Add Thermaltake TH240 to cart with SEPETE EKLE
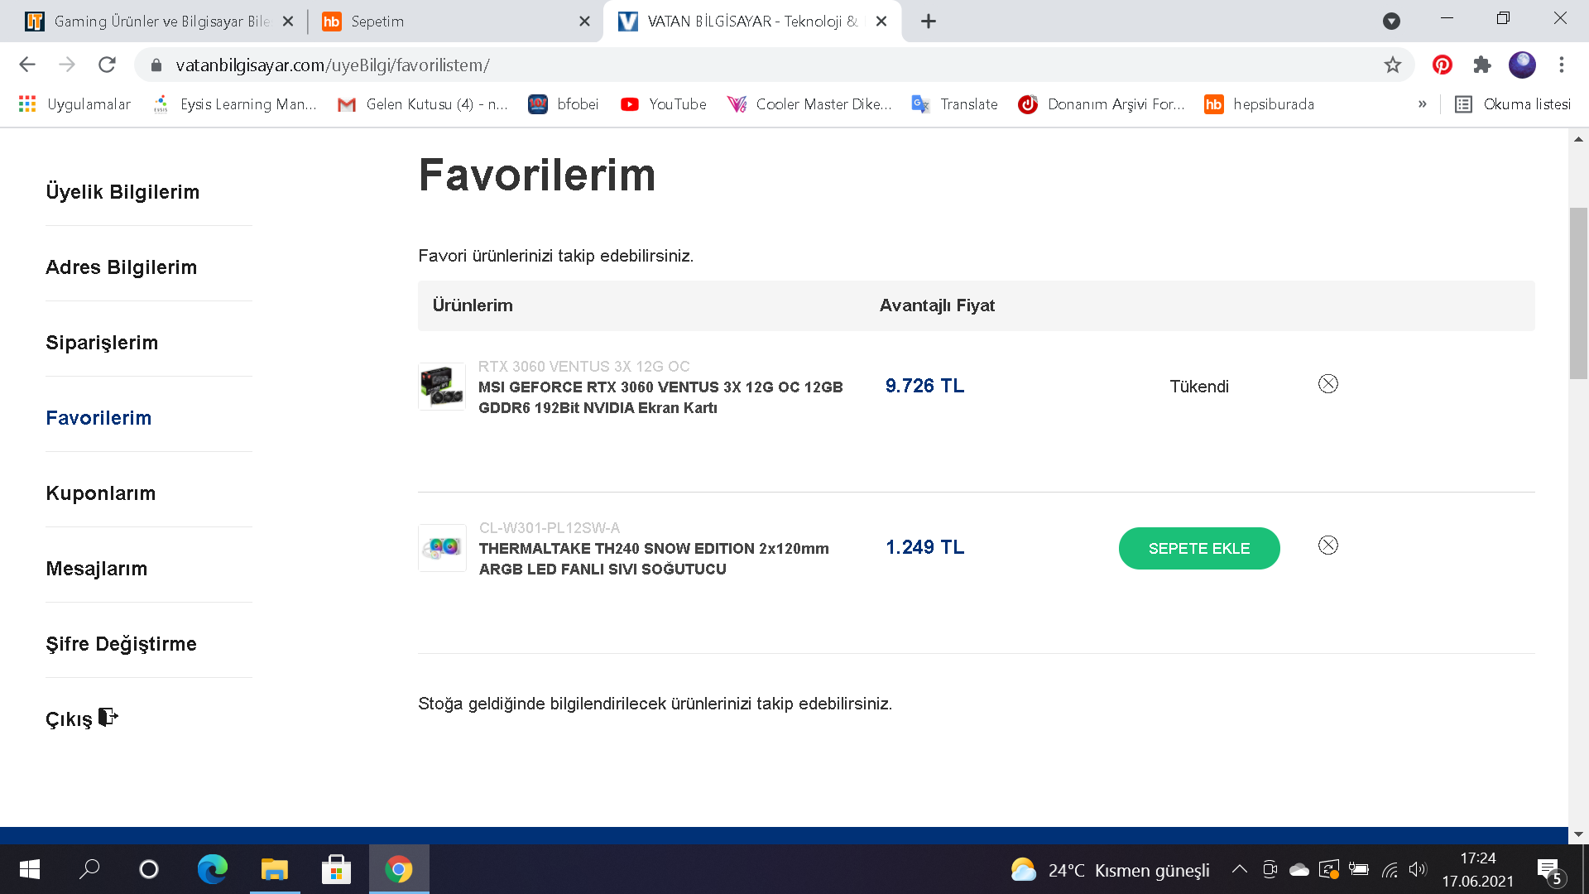1589x894 pixels. pyautogui.click(x=1199, y=548)
